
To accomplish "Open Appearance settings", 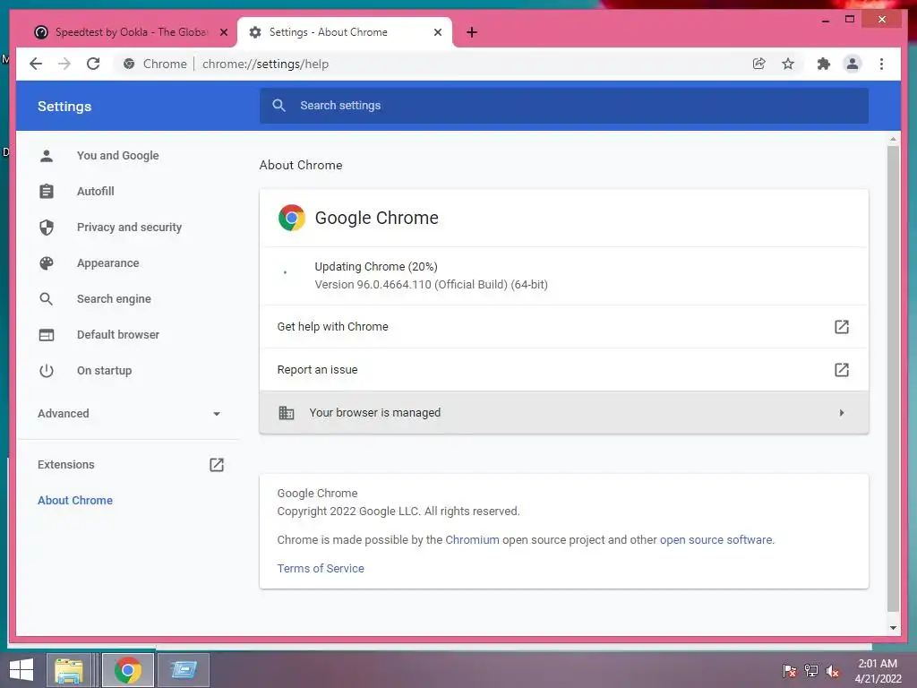I will click(108, 263).
